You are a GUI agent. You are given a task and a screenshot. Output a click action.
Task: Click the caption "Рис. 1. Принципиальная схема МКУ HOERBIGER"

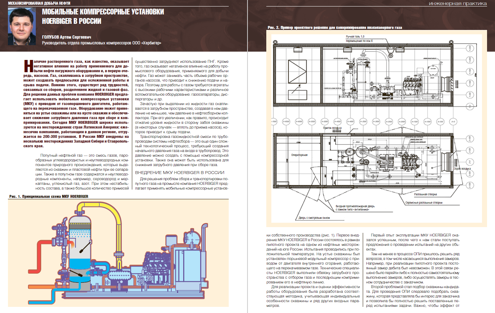pyautogui.click(x=48, y=196)
